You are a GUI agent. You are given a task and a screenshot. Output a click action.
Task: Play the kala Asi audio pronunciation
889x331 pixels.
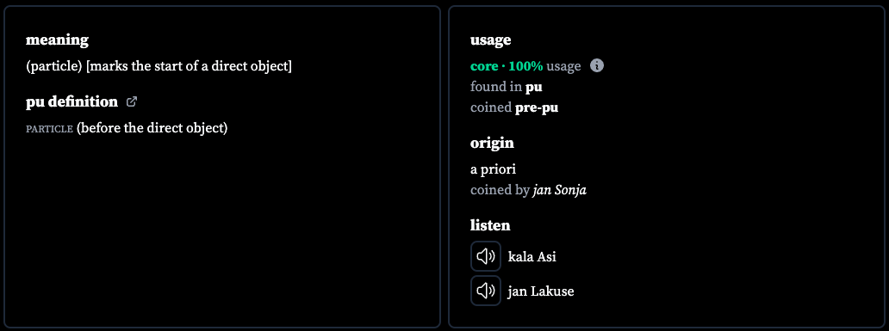(x=485, y=256)
